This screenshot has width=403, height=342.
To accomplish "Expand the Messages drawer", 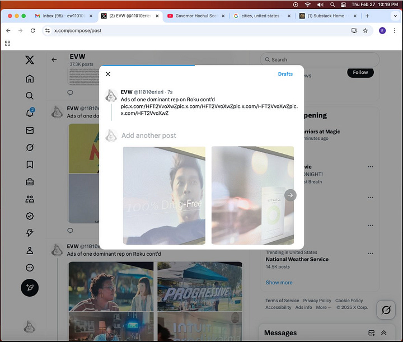I will coord(384,333).
